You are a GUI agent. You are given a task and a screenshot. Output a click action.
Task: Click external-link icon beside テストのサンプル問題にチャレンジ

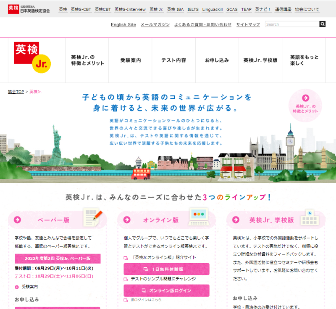pos(126,279)
